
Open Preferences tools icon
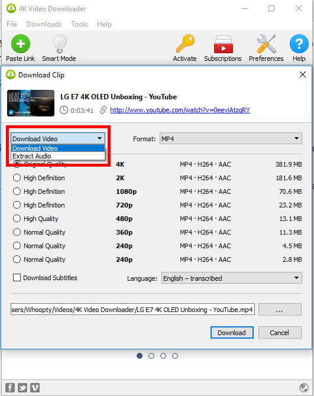[266, 44]
